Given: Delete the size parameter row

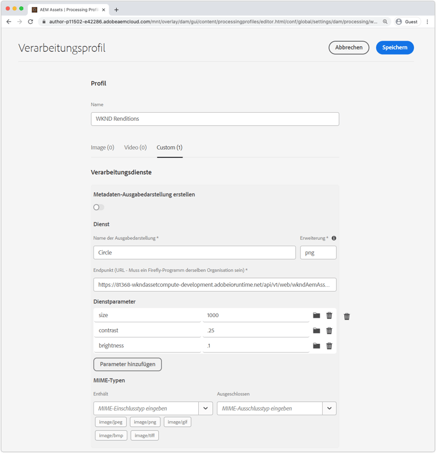Looking at the screenshot, I should pos(329,315).
